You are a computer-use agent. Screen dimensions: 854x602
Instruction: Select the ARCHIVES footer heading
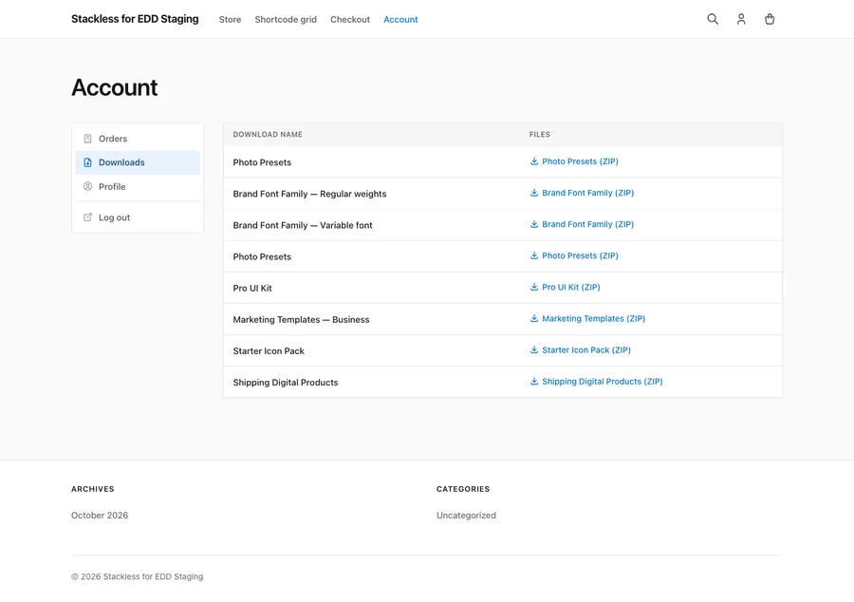[93, 489]
